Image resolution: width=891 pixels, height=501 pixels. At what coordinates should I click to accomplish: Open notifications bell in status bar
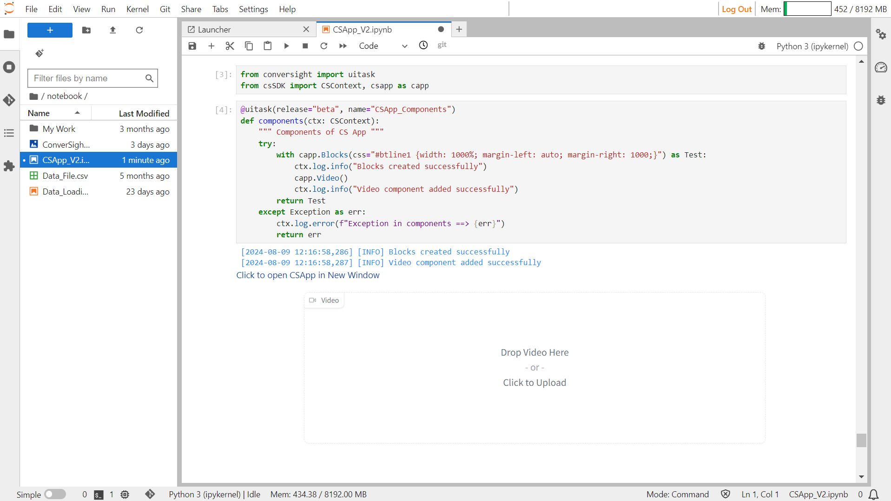[x=874, y=494]
